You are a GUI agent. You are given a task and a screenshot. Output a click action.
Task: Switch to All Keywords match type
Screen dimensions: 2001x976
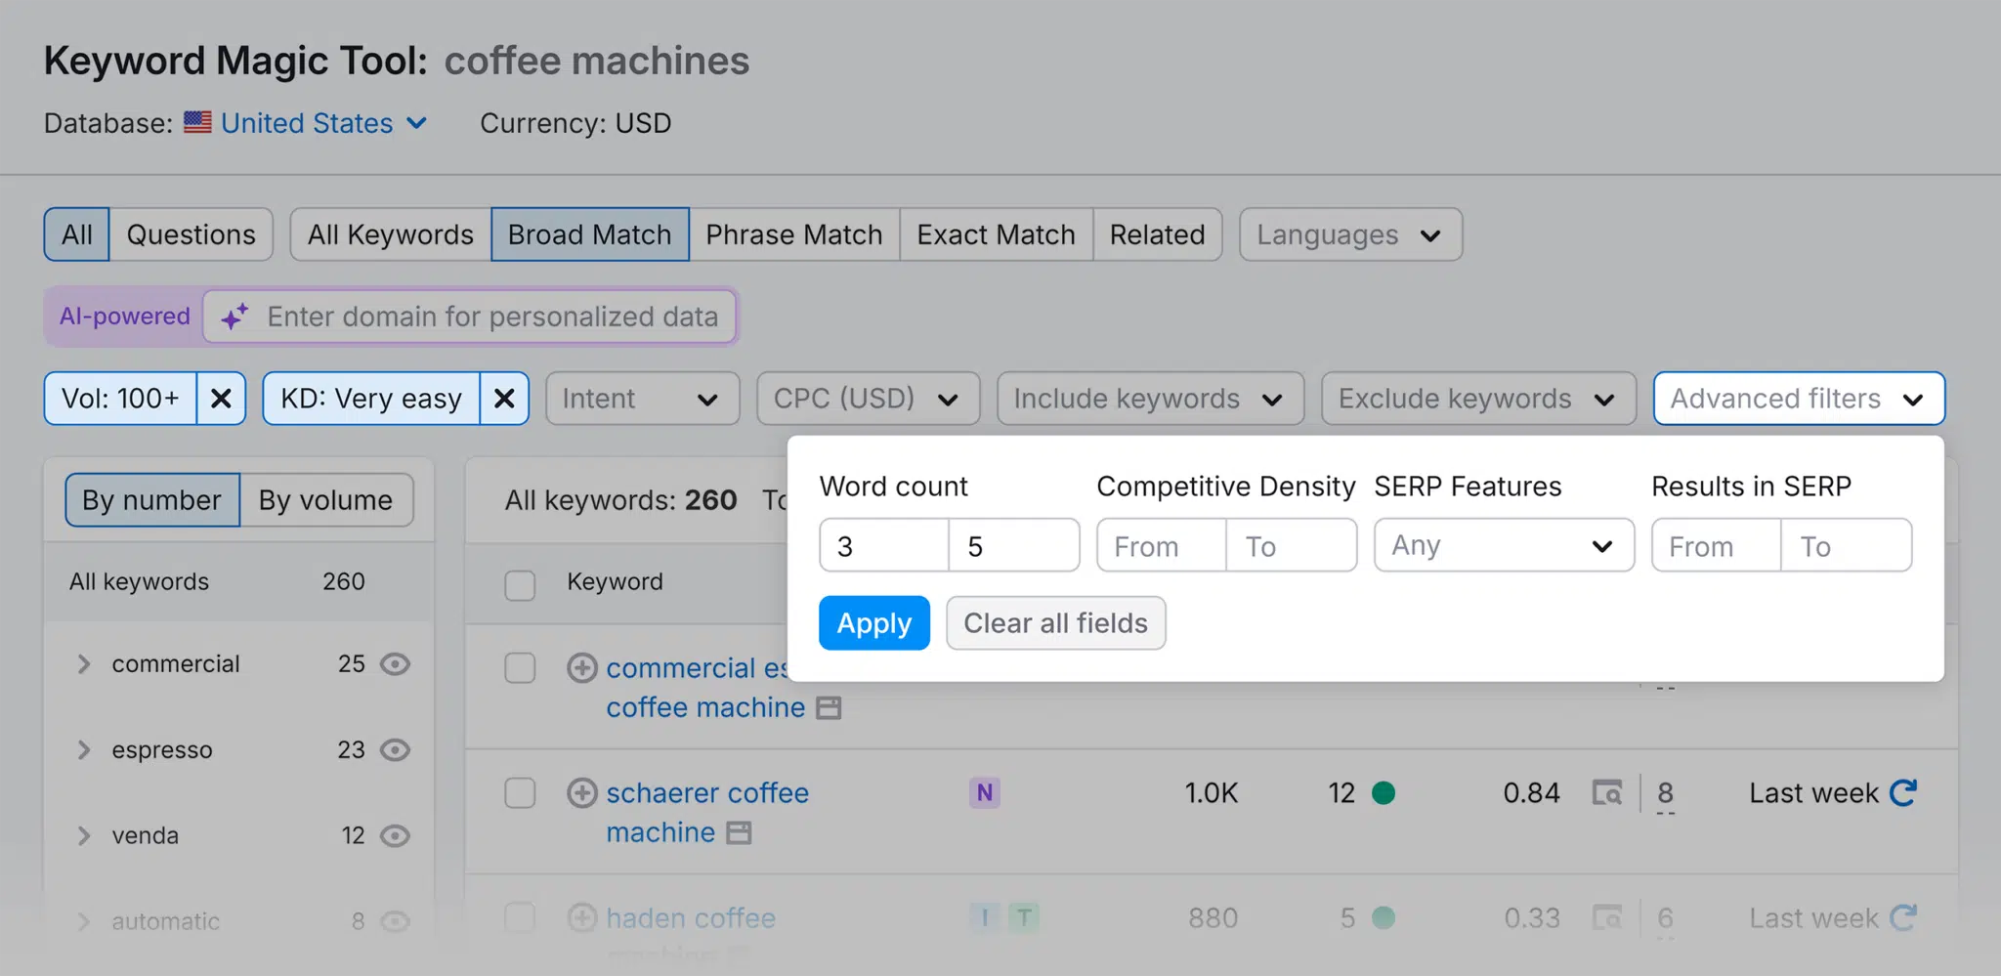[x=391, y=234]
